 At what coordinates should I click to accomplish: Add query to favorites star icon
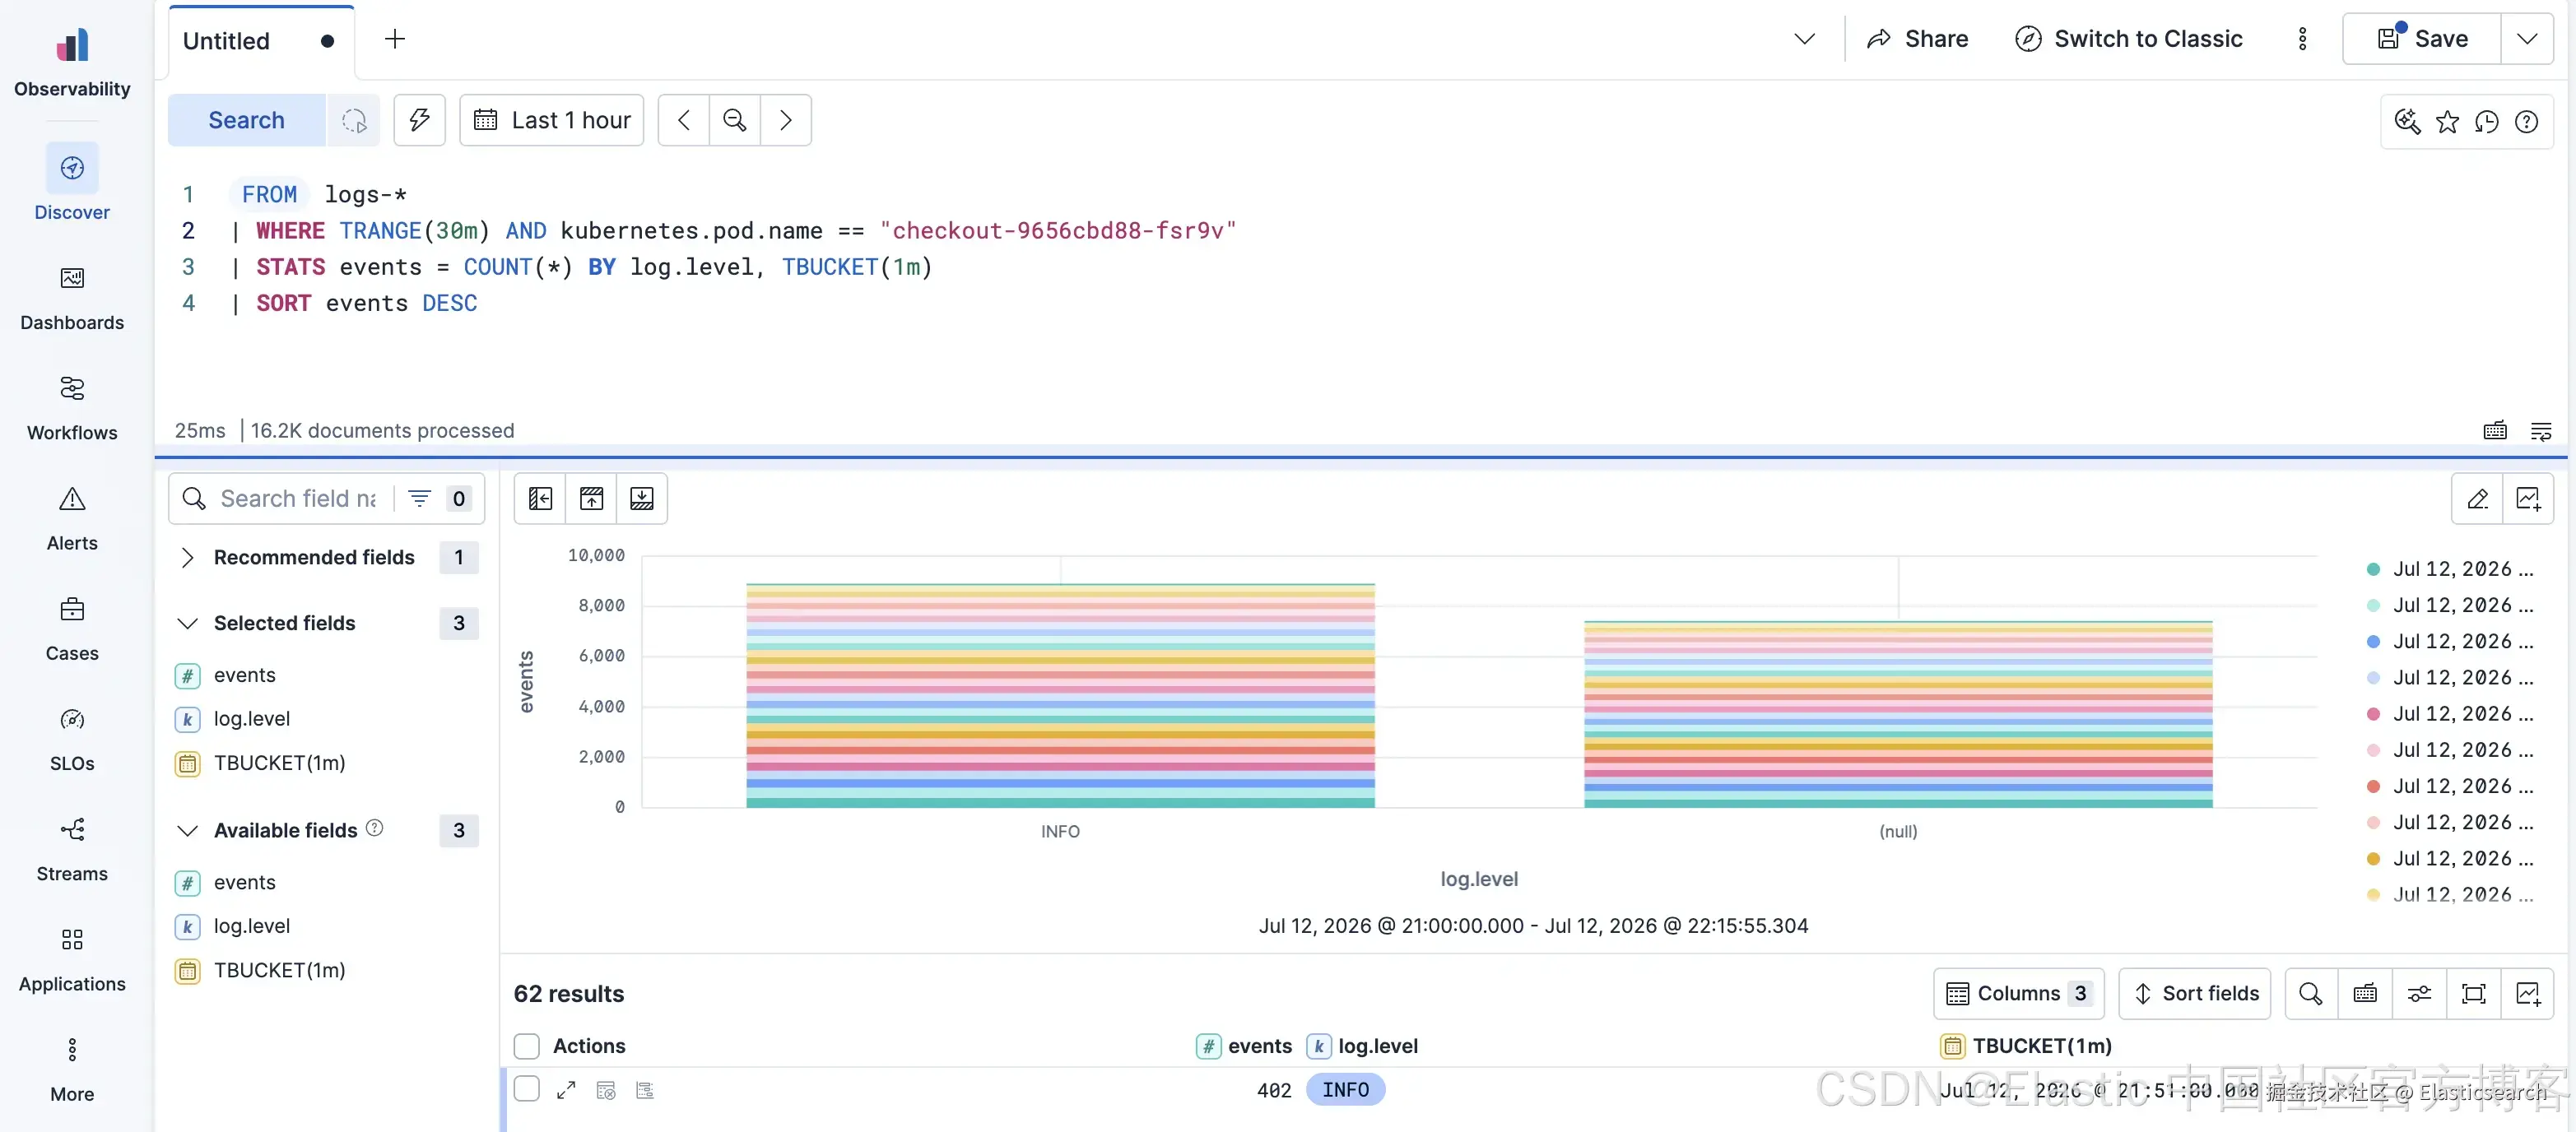point(2447,121)
